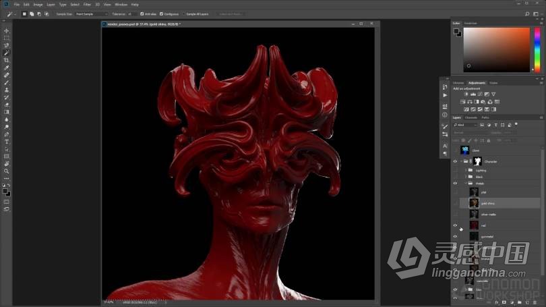This screenshot has width=546, height=307.
Task: Toggle Contiguous checkbox
Action: pos(161,14)
